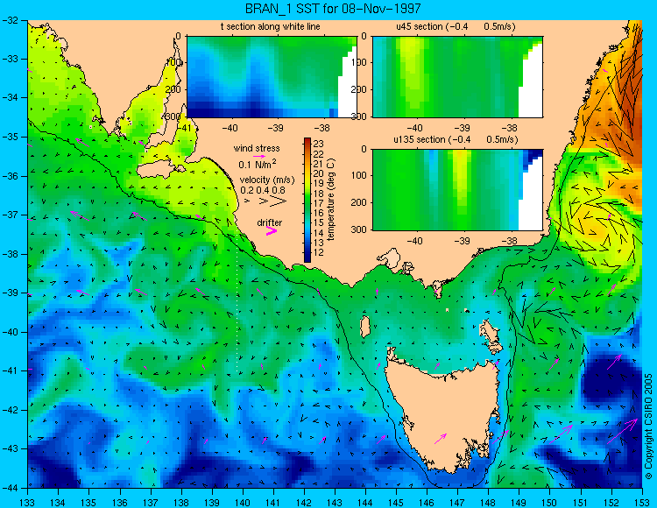The width and height of the screenshot is (657, 508).
Task: Click King Island in western Bass Strait
Action: (365, 327)
